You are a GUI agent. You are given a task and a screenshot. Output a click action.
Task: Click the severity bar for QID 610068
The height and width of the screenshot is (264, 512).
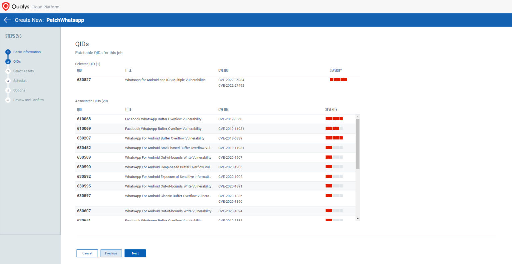coord(334,118)
